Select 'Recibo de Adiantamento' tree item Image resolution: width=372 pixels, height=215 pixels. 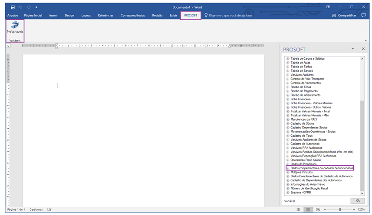click(306, 95)
